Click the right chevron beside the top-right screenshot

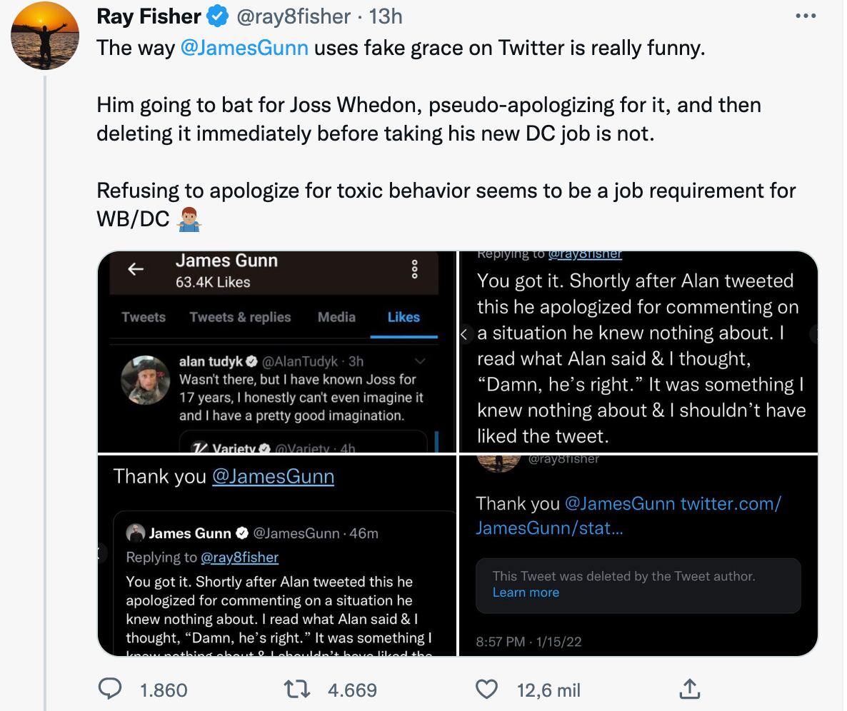click(x=815, y=333)
